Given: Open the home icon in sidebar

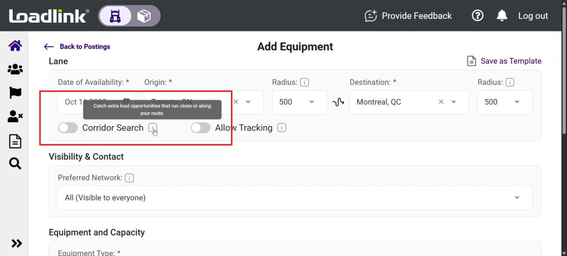Looking at the screenshot, I should pos(15,45).
